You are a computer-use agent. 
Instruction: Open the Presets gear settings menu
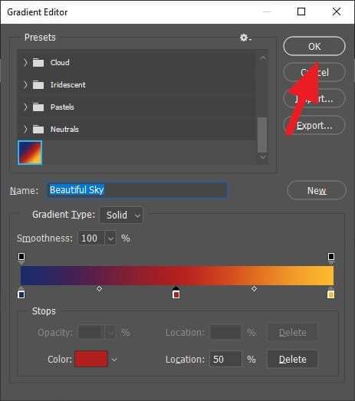coord(245,38)
